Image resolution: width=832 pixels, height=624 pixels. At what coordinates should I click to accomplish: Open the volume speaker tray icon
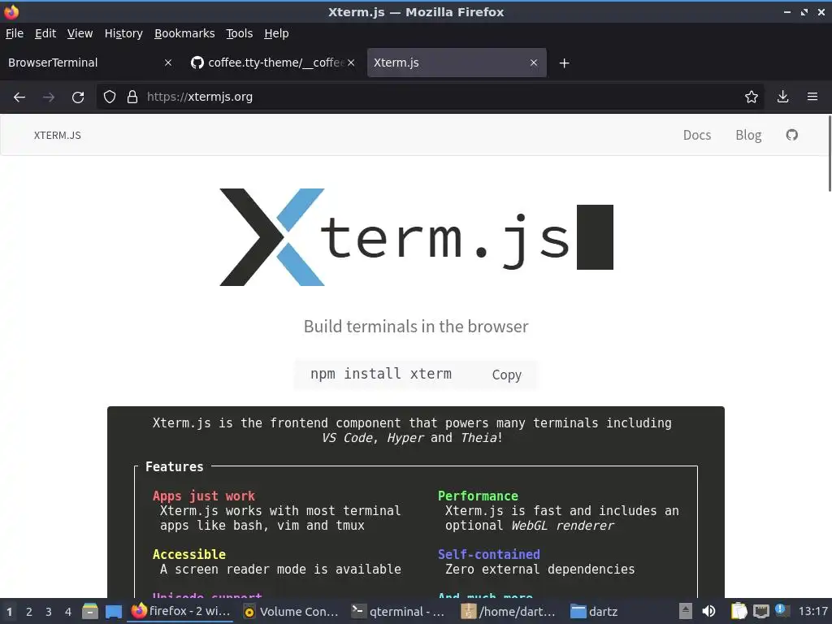[708, 612]
